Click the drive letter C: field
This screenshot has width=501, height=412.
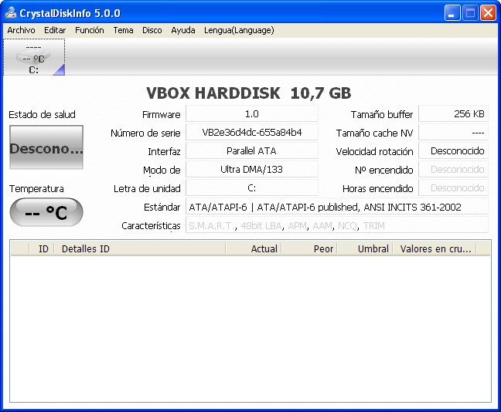click(x=252, y=187)
